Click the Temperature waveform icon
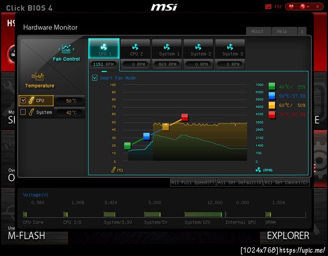 coord(38,76)
